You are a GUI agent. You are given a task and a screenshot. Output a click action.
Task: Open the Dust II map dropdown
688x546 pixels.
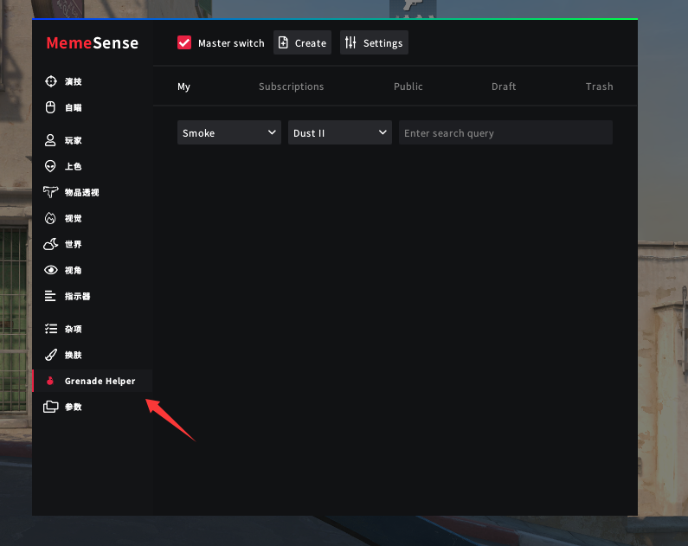pos(339,132)
